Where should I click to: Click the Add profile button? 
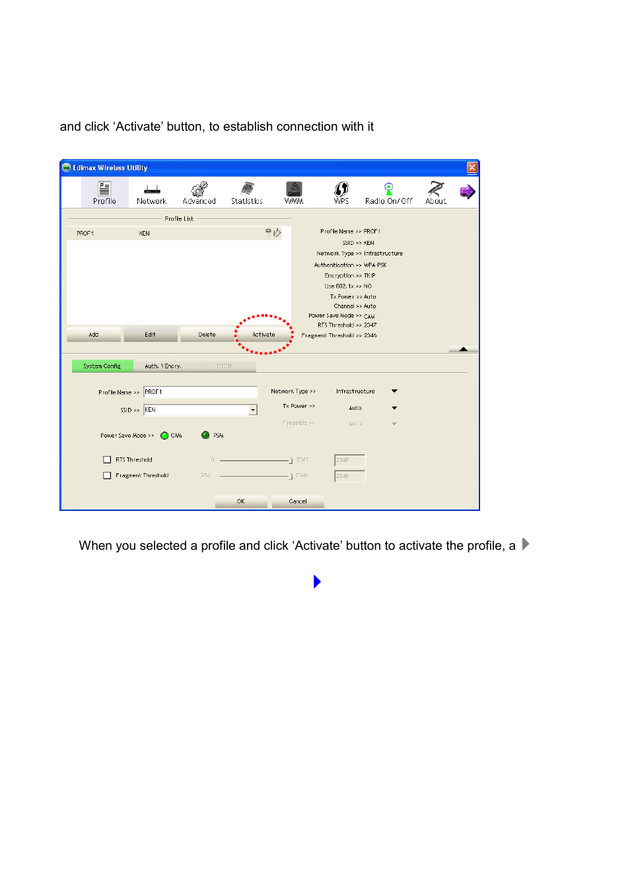[94, 335]
